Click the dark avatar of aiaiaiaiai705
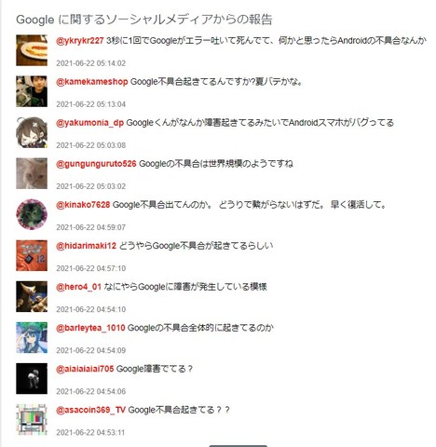The width and height of the screenshot is (436, 447). [x=32, y=378]
